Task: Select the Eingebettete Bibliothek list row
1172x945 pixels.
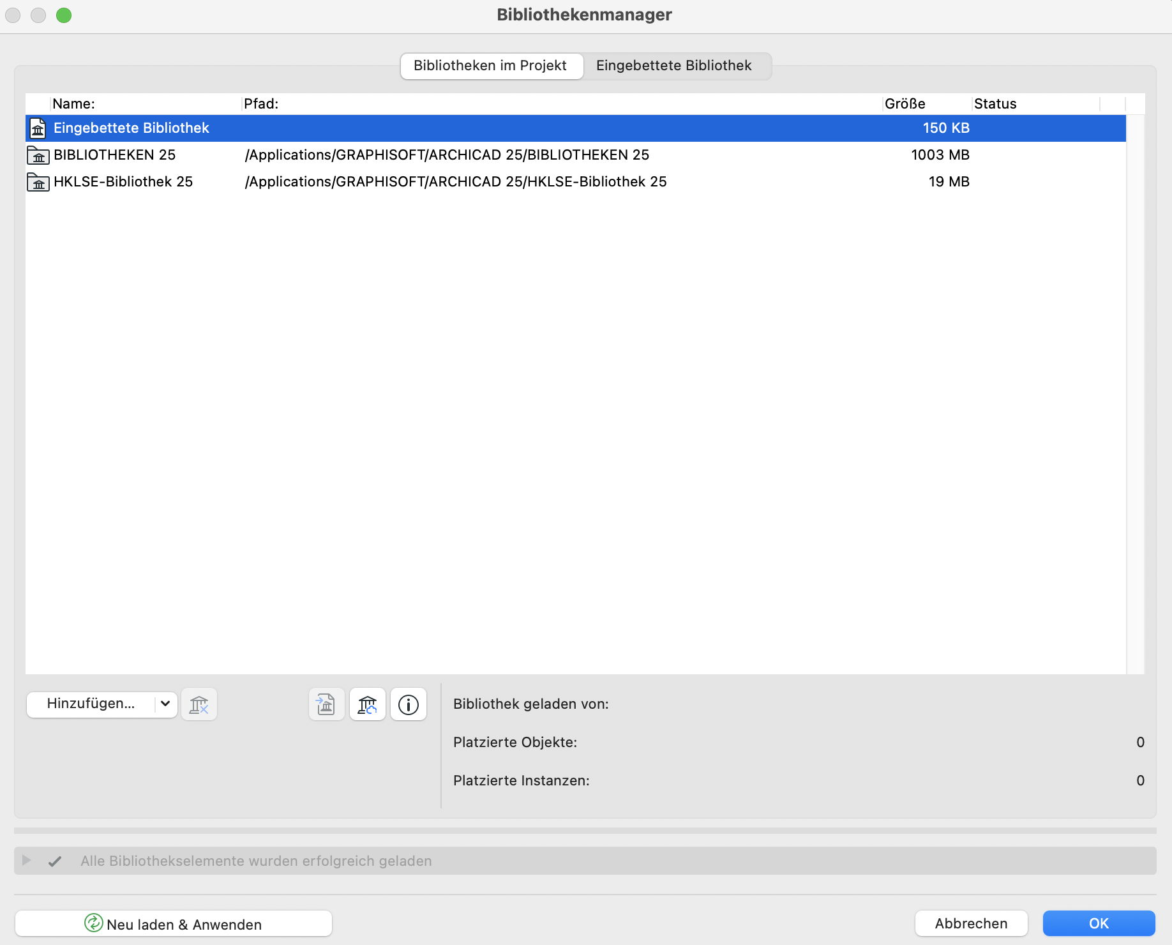Action: click(x=576, y=128)
